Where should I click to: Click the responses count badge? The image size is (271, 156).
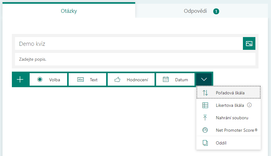click(216, 12)
